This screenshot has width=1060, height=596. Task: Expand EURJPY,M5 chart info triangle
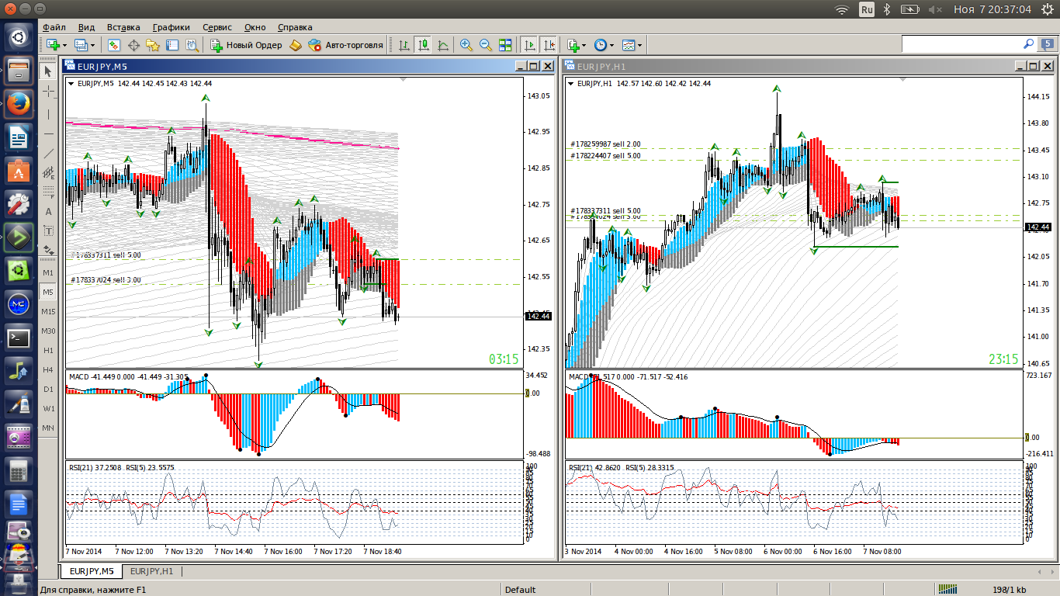[x=71, y=84]
